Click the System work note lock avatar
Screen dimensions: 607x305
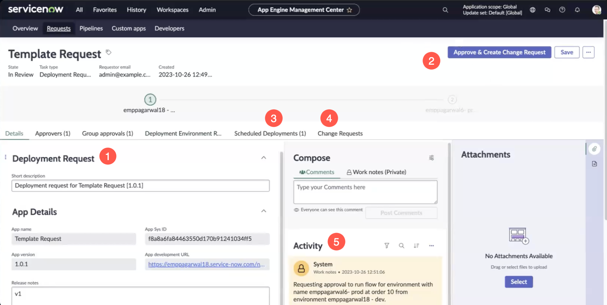coord(301,268)
